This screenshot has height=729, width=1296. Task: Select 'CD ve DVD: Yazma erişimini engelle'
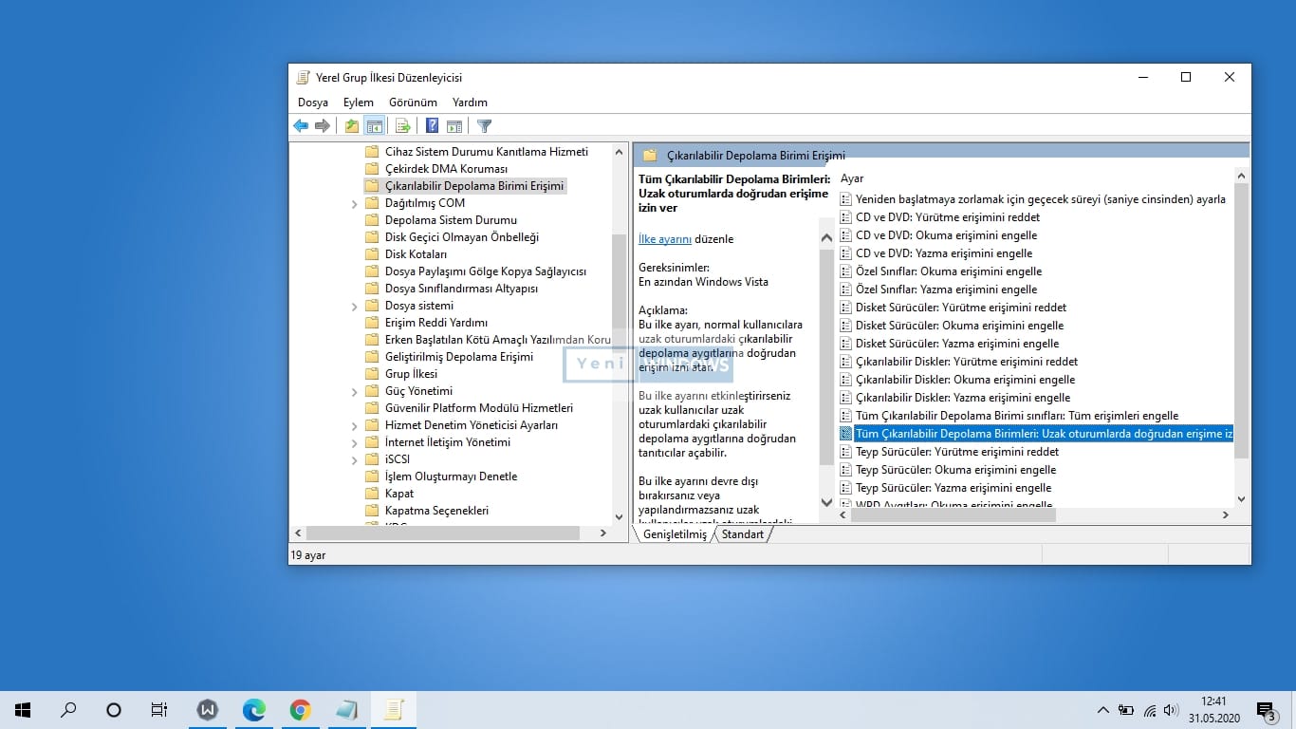(944, 253)
